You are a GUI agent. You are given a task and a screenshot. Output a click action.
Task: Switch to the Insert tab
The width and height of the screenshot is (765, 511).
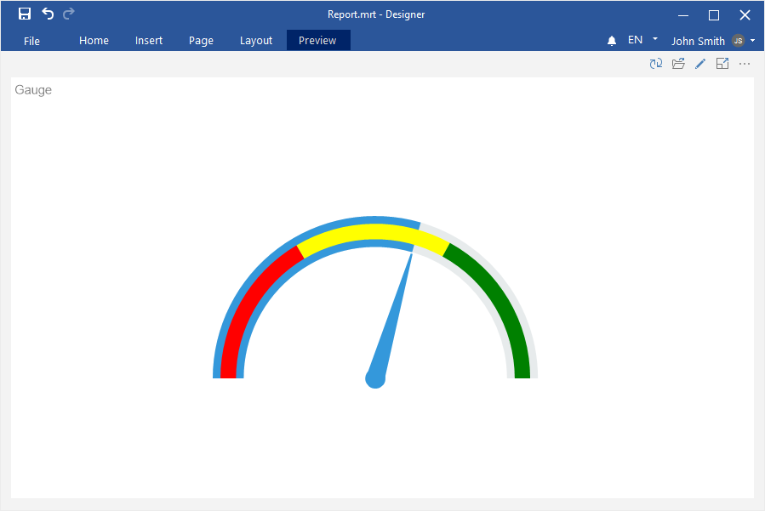coord(149,41)
